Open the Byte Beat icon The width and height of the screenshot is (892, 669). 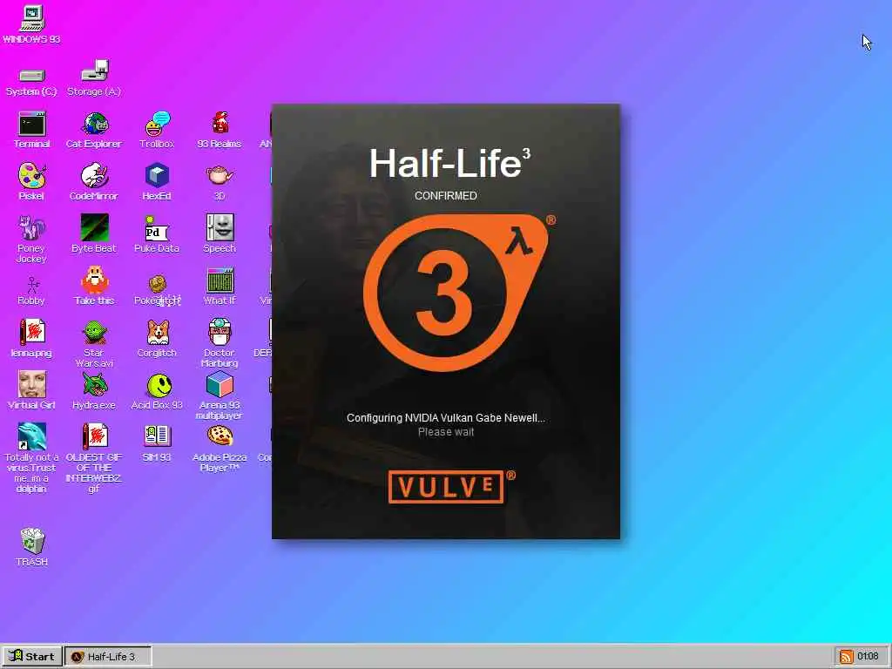click(94, 233)
